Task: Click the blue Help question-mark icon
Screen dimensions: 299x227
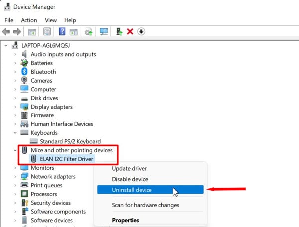Action: [x=62, y=32]
